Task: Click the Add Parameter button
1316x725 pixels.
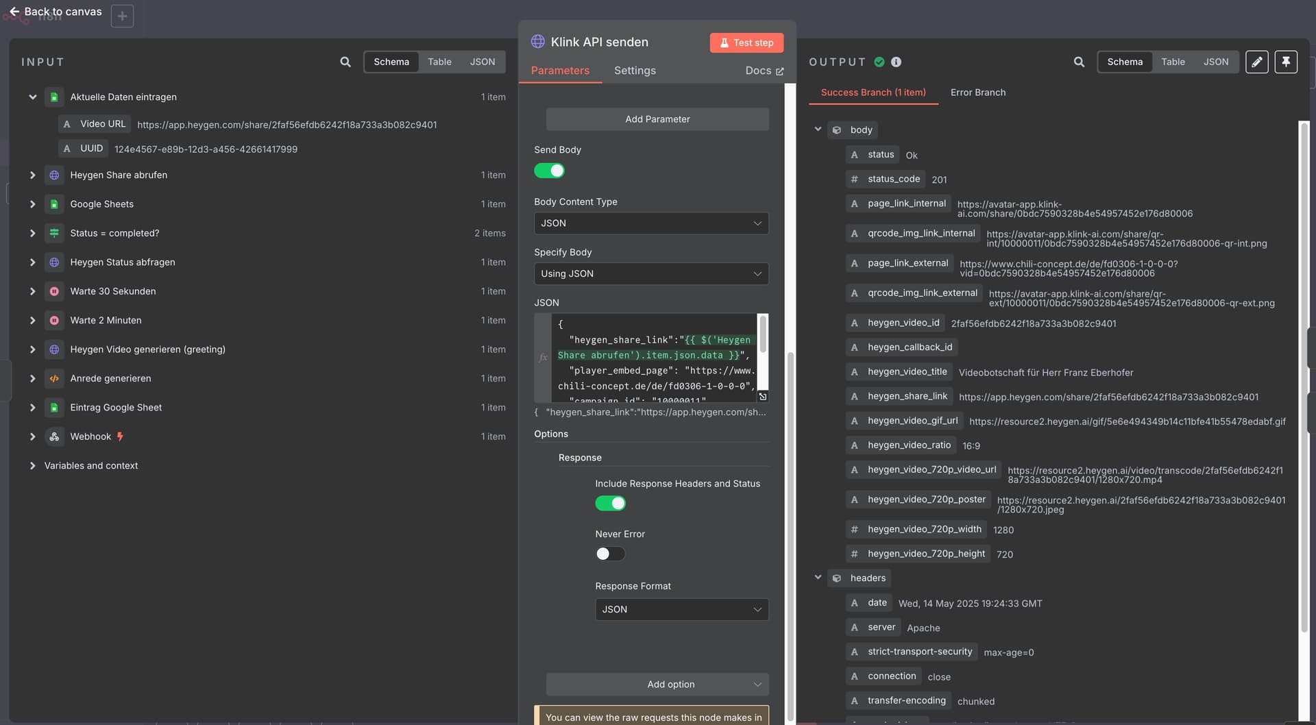Action: point(657,119)
